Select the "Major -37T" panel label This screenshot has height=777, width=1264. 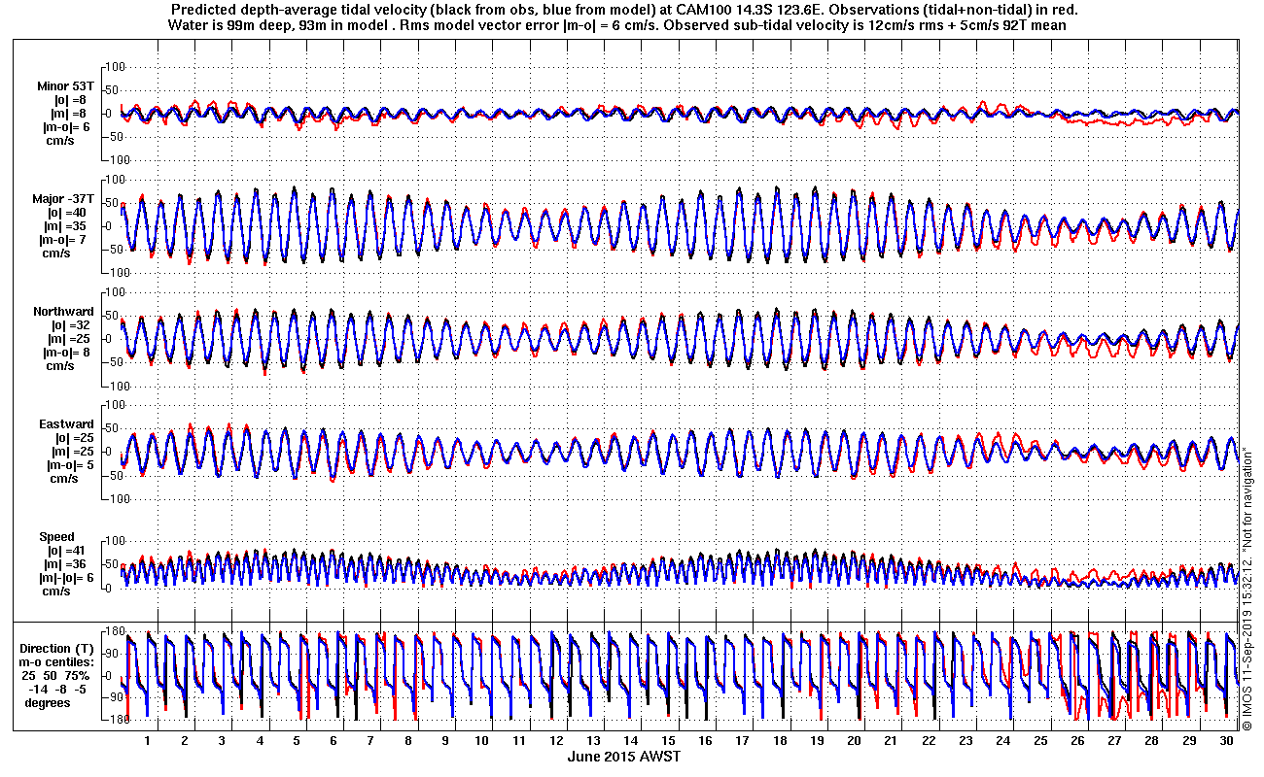(64, 199)
